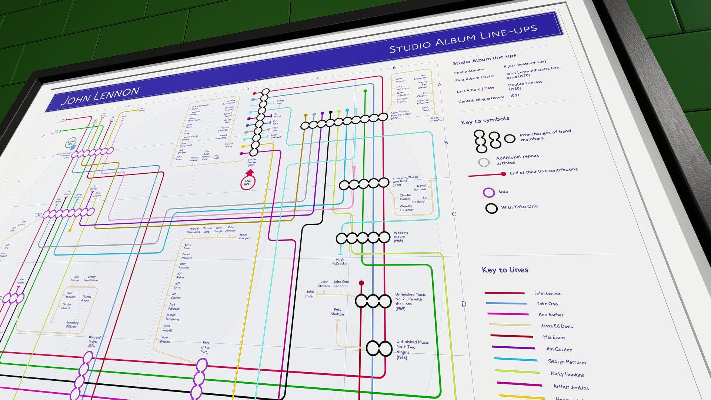This screenshot has width=711, height=400.
Task: Click the 11 (exc posthumous) studio albums value
Action: [525, 64]
